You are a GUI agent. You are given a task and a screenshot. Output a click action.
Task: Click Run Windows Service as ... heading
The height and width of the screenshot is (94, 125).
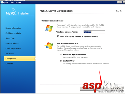pyautogui.click(x=68, y=44)
